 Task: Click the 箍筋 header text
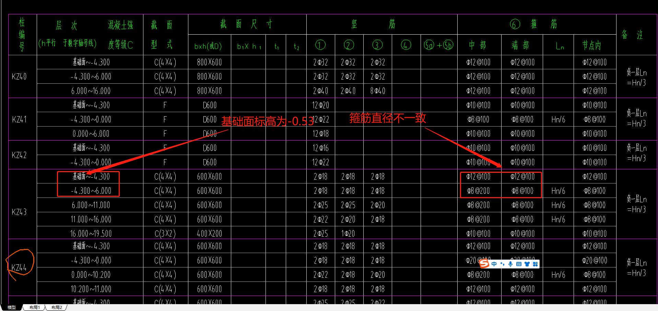[544, 24]
